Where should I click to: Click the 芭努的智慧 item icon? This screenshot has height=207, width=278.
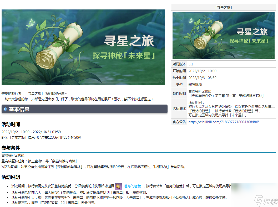click(118, 186)
